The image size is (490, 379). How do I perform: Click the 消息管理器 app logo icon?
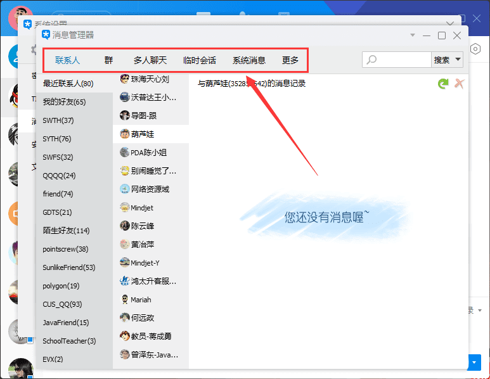pos(46,34)
